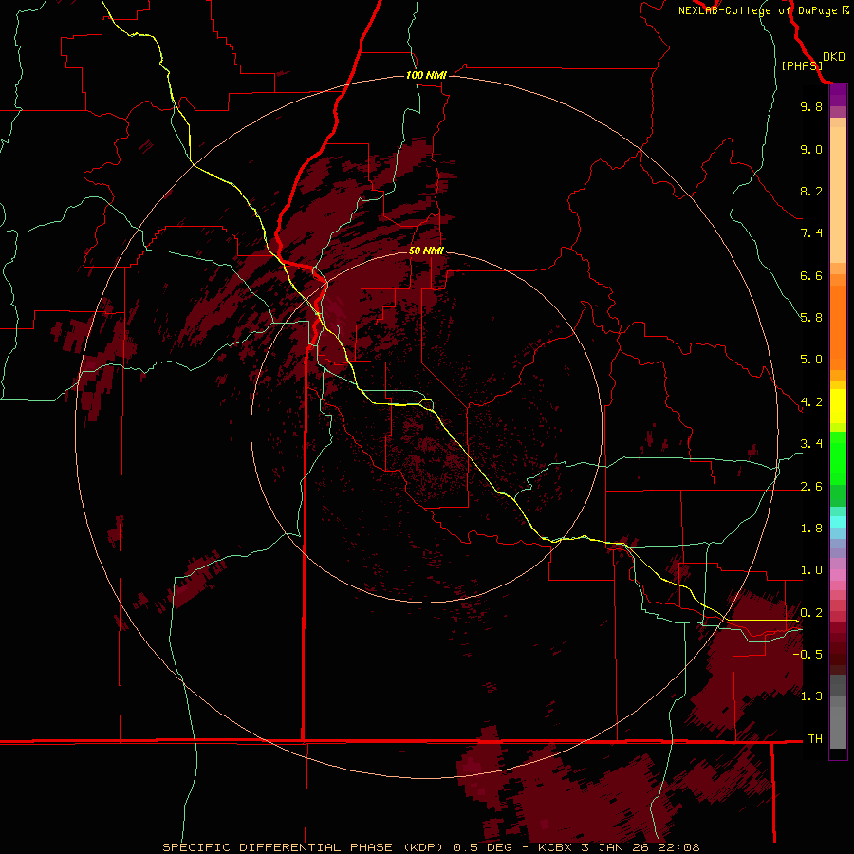The height and width of the screenshot is (854, 854).
Task: Click the gray bottom color bar segment
Action: pyautogui.click(x=838, y=727)
